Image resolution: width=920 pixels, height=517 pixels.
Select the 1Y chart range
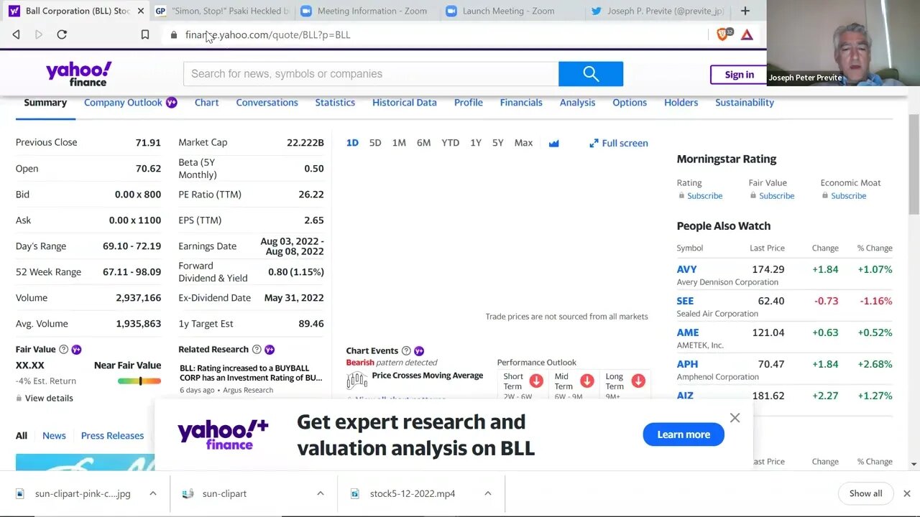[x=476, y=143]
